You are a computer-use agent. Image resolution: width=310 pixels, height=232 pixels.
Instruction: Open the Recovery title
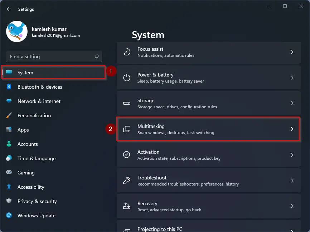(x=147, y=203)
